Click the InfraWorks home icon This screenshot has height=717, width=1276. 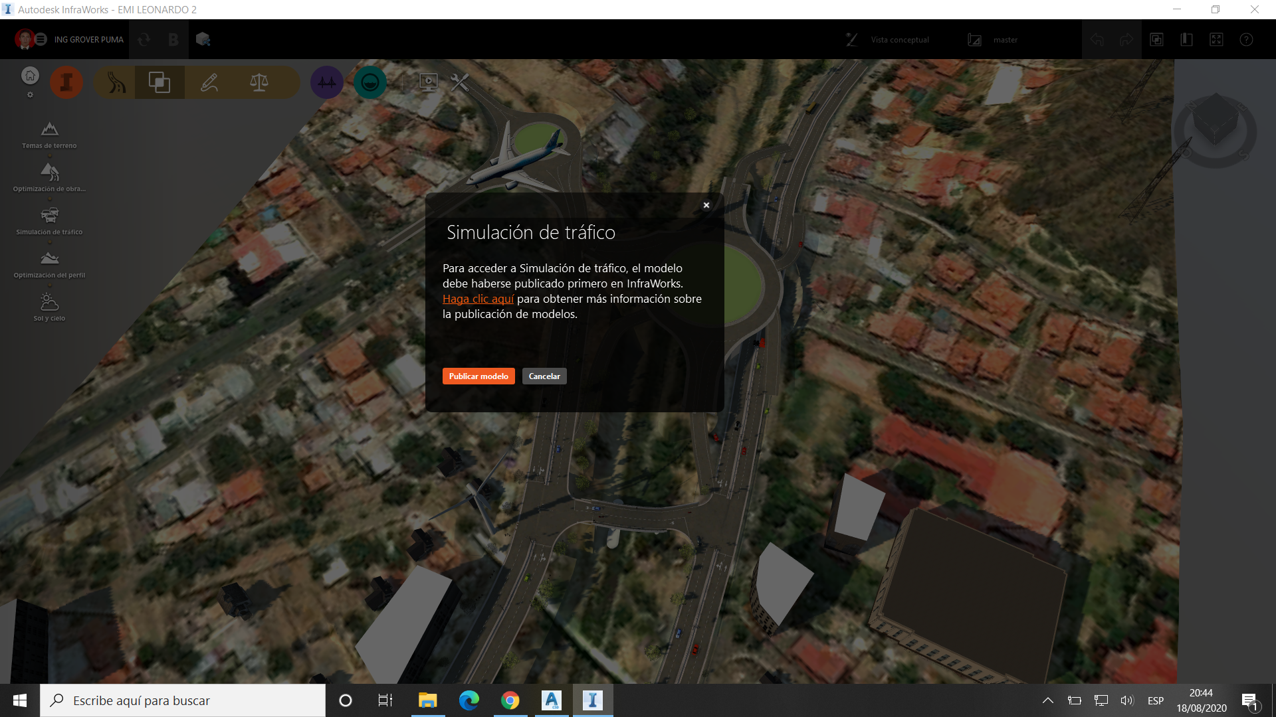click(29, 75)
